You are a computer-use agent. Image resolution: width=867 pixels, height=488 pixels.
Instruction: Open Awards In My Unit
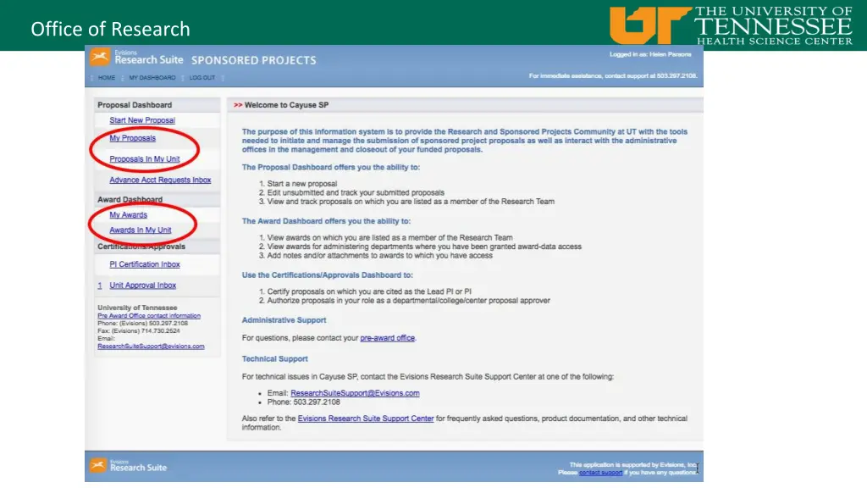point(141,230)
